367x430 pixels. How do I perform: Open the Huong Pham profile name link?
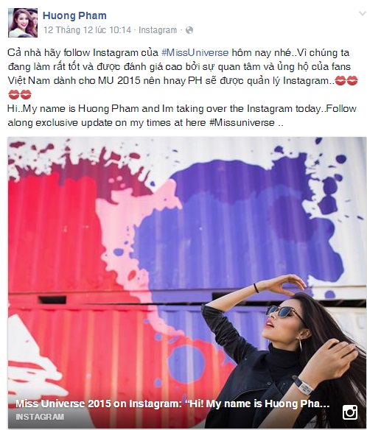pyautogui.click(x=74, y=15)
